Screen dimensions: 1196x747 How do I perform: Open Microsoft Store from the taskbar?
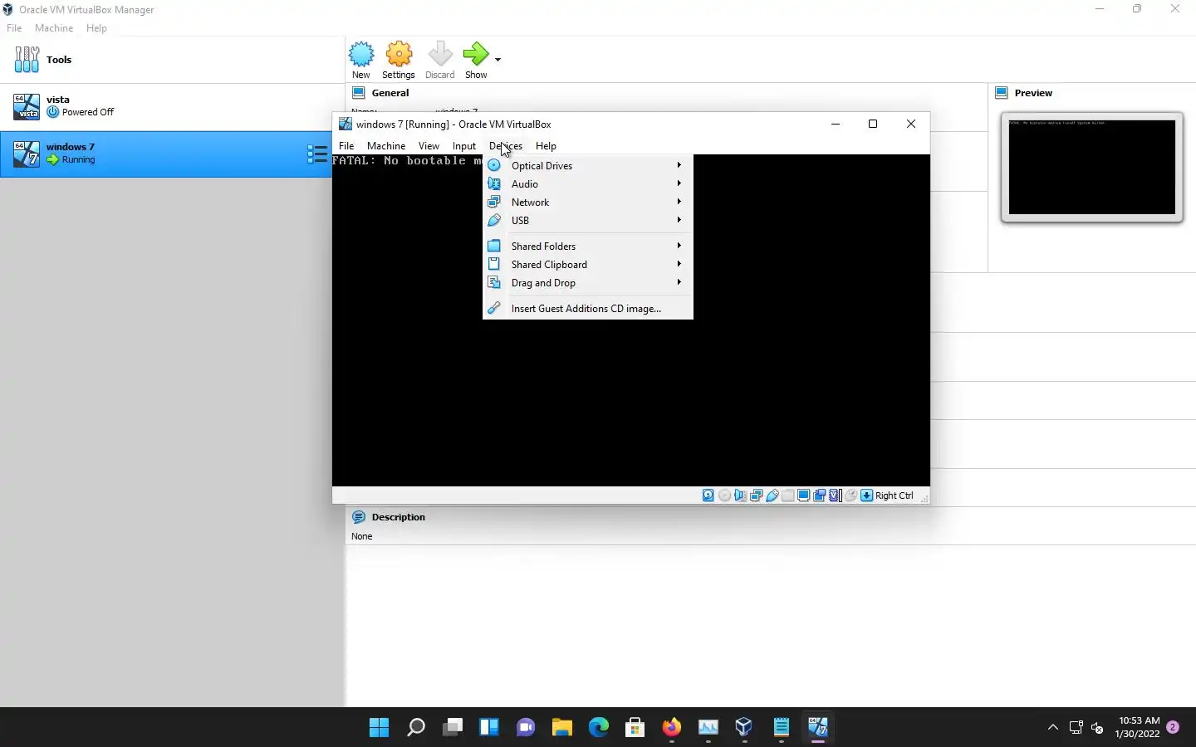tap(635, 728)
